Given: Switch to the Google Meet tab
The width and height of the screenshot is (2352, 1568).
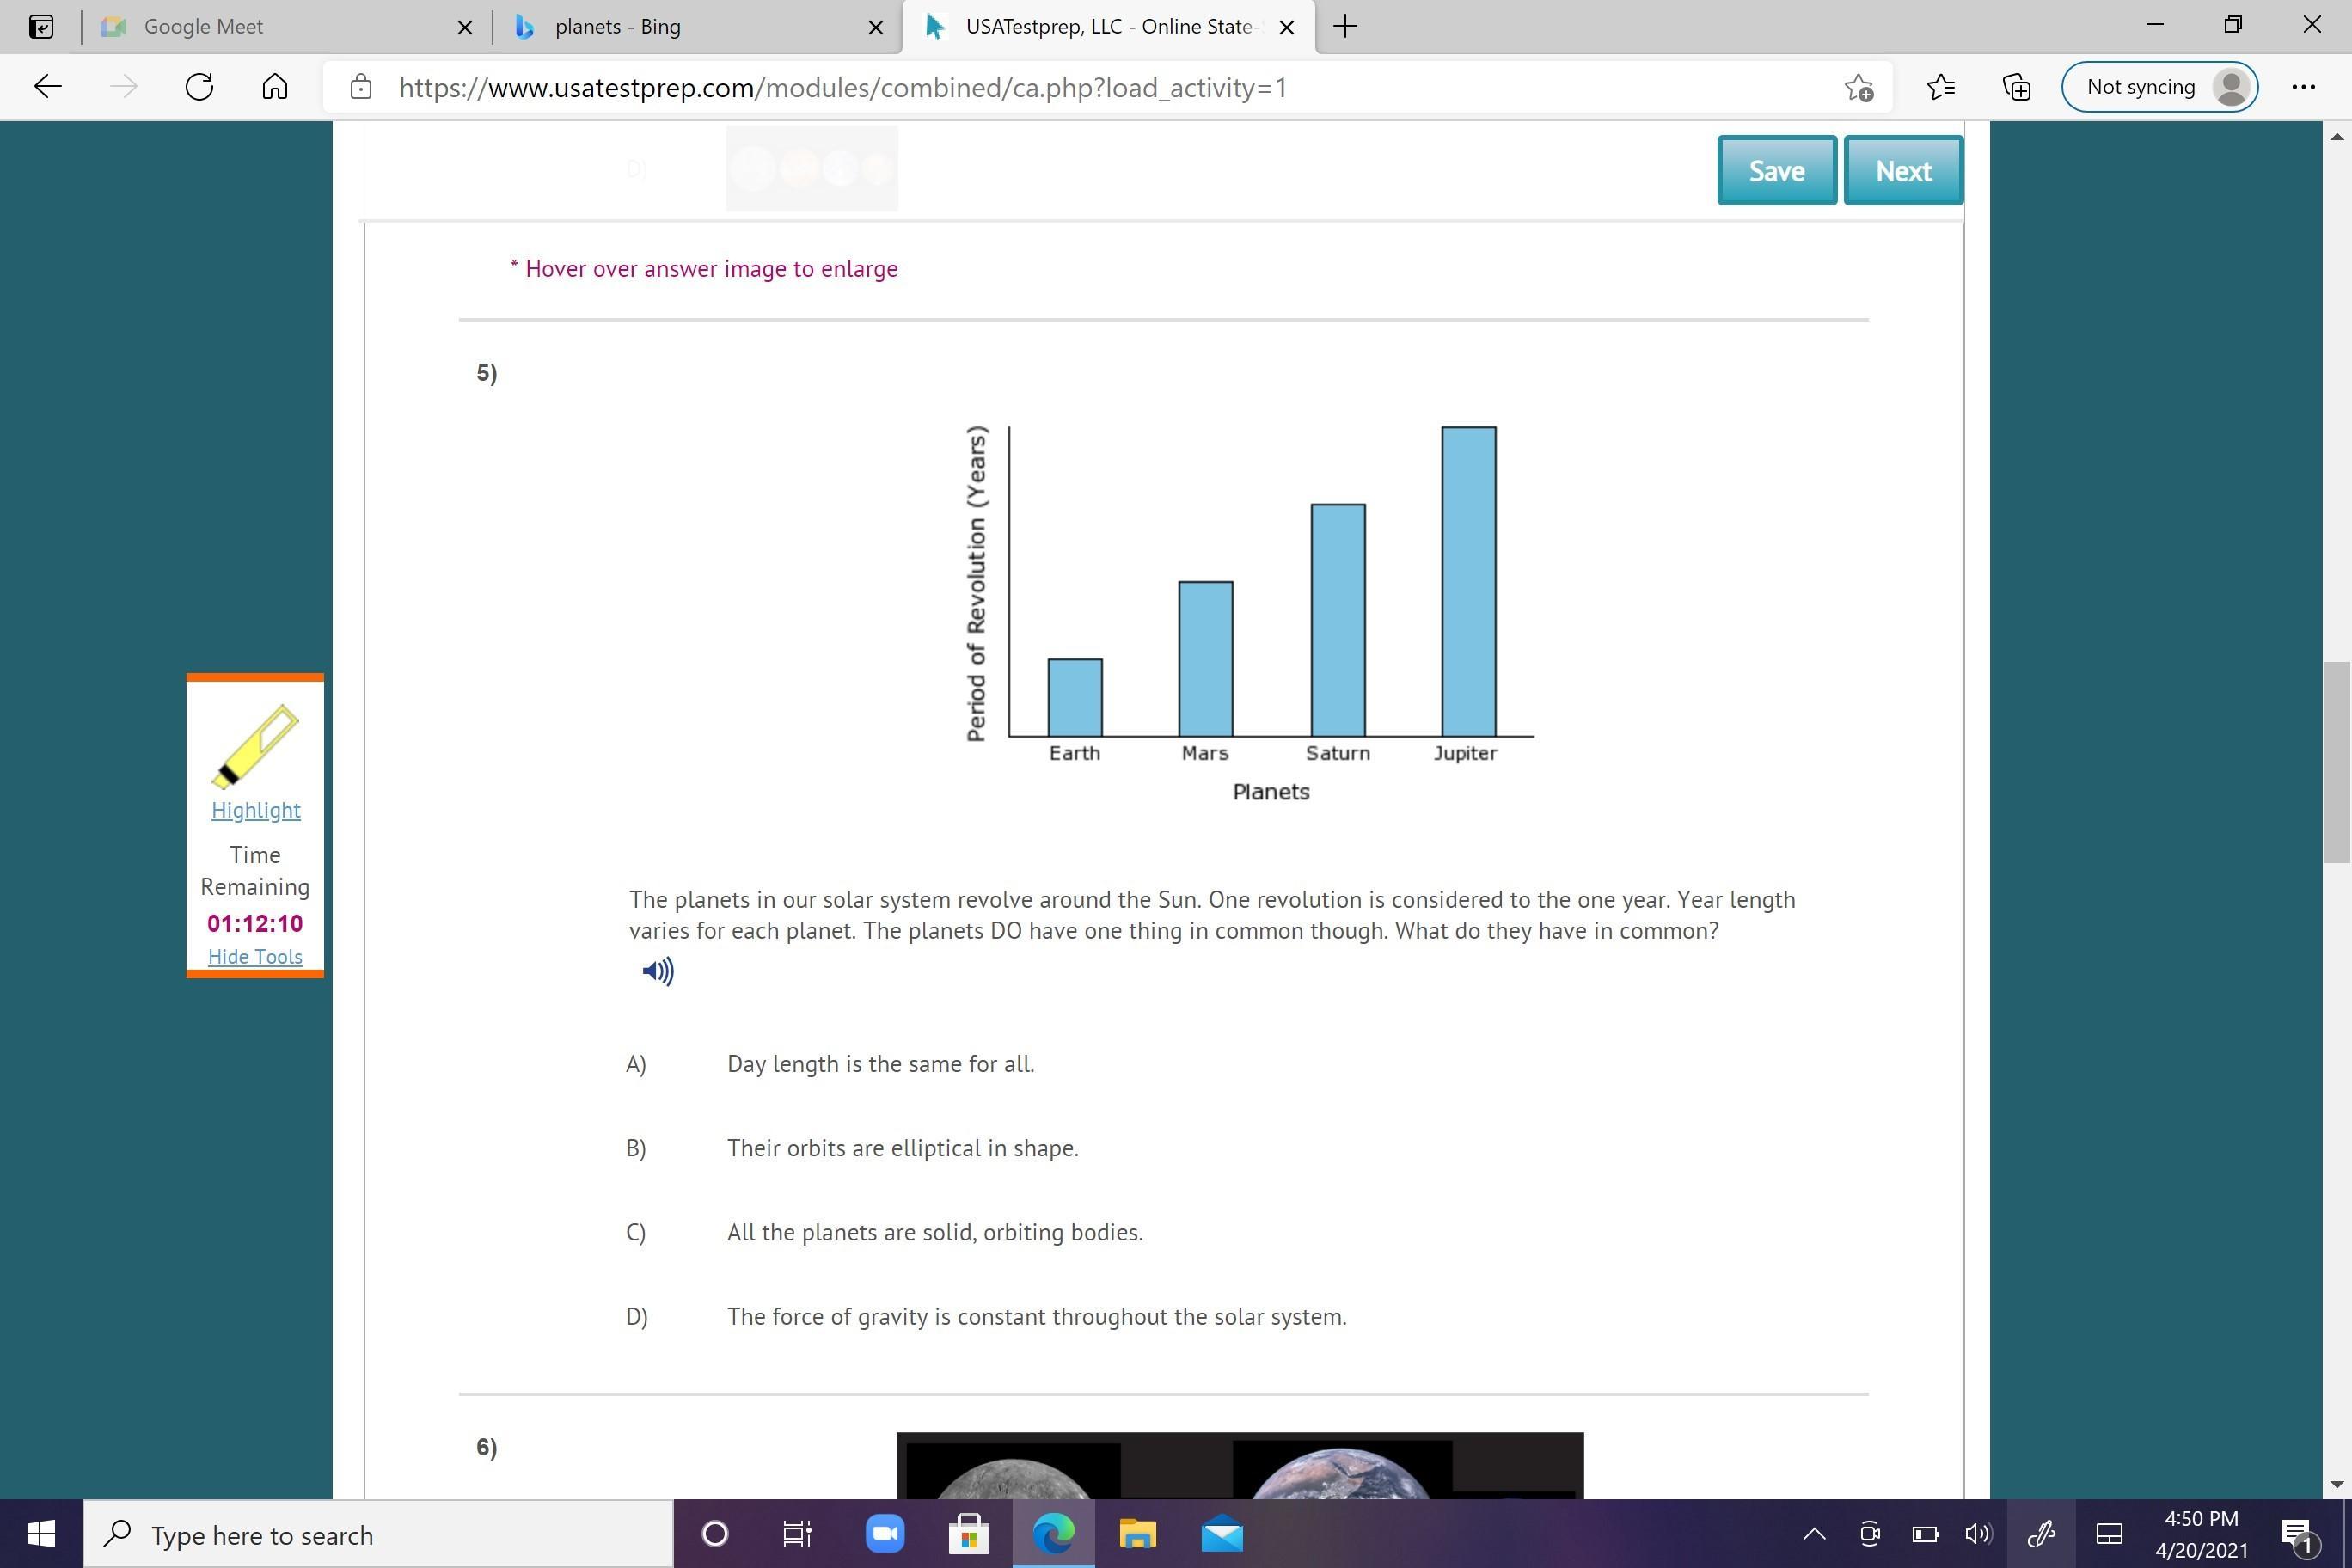Looking at the screenshot, I should [x=203, y=27].
